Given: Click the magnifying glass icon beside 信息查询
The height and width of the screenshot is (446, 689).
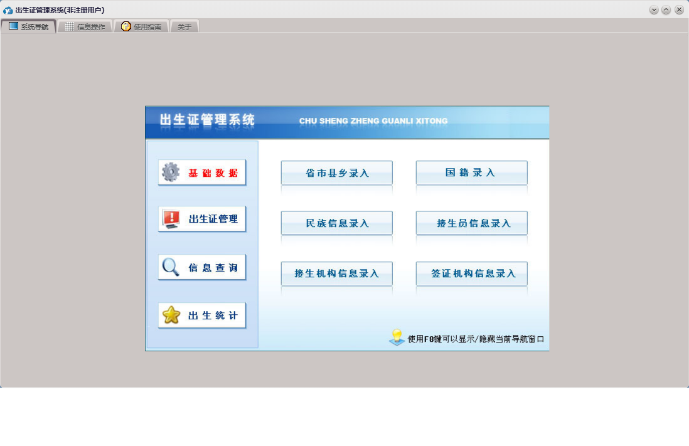Looking at the screenshot, I should 171,267.
